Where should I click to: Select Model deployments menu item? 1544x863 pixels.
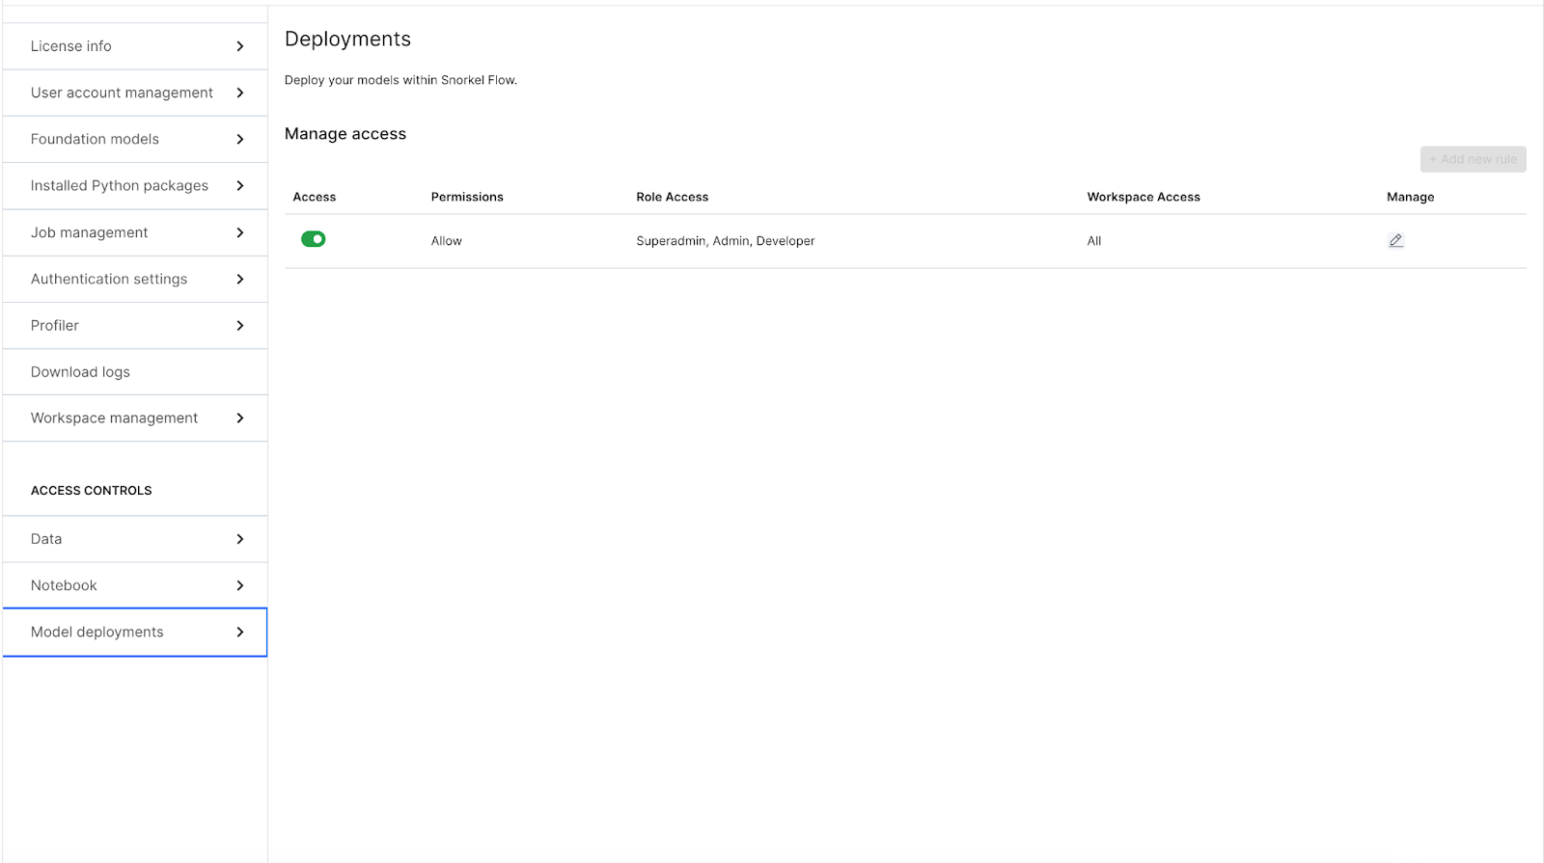tap(135, 632)
